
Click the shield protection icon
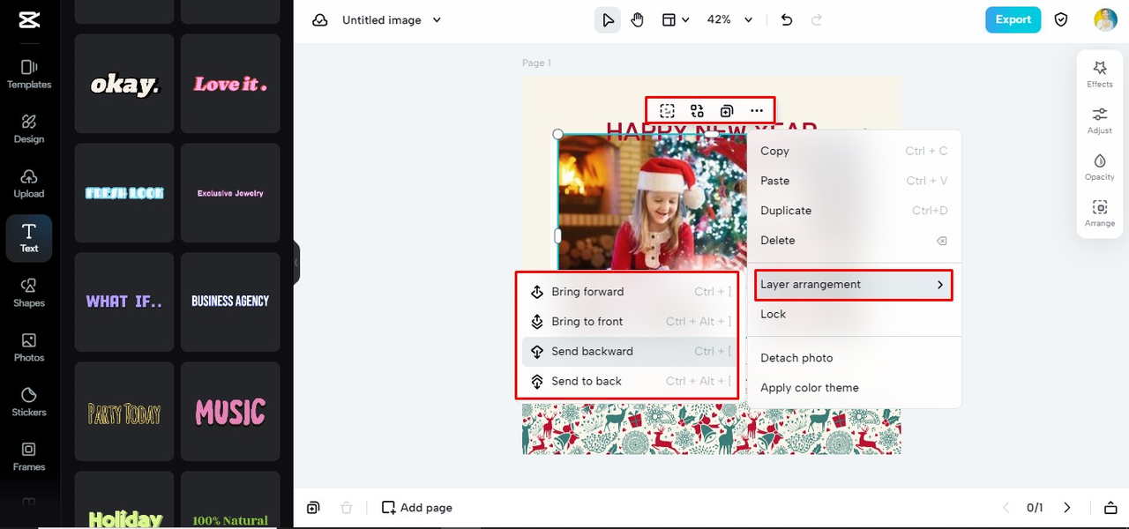coord(1061,19)
